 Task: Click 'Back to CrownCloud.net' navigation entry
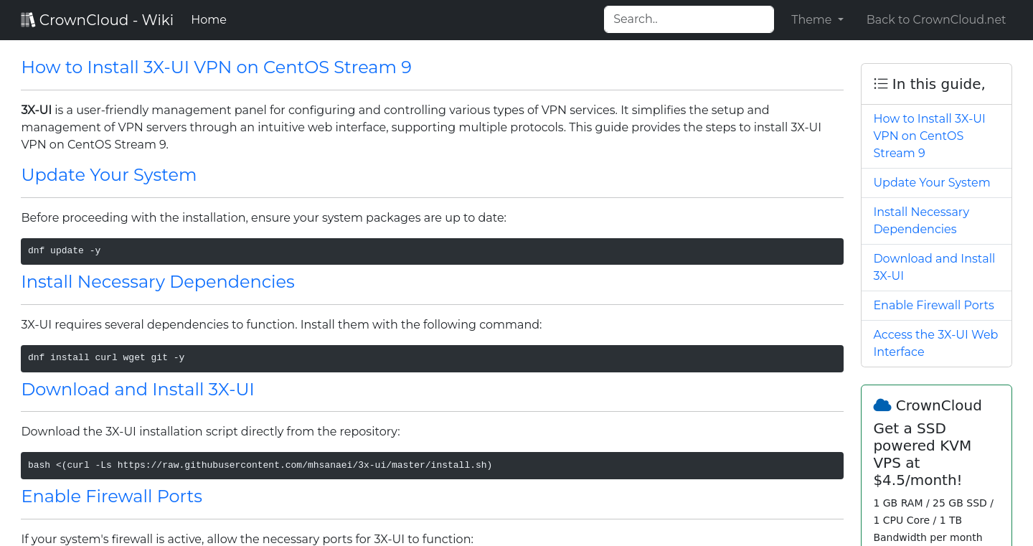coord(936,19)
